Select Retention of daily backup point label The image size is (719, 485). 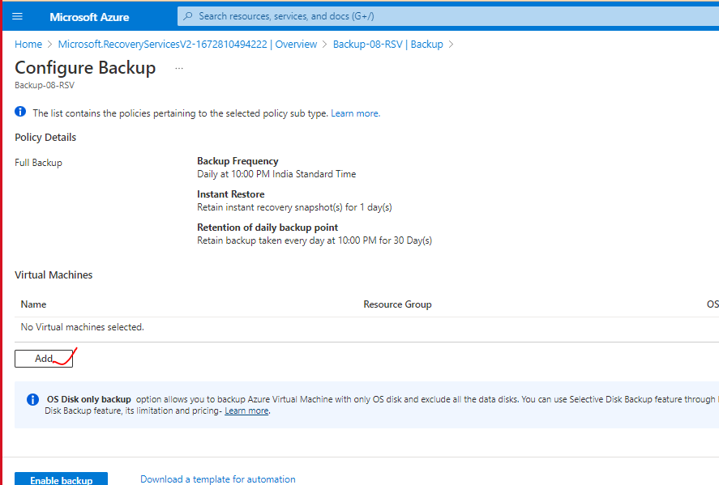(267, 228)
